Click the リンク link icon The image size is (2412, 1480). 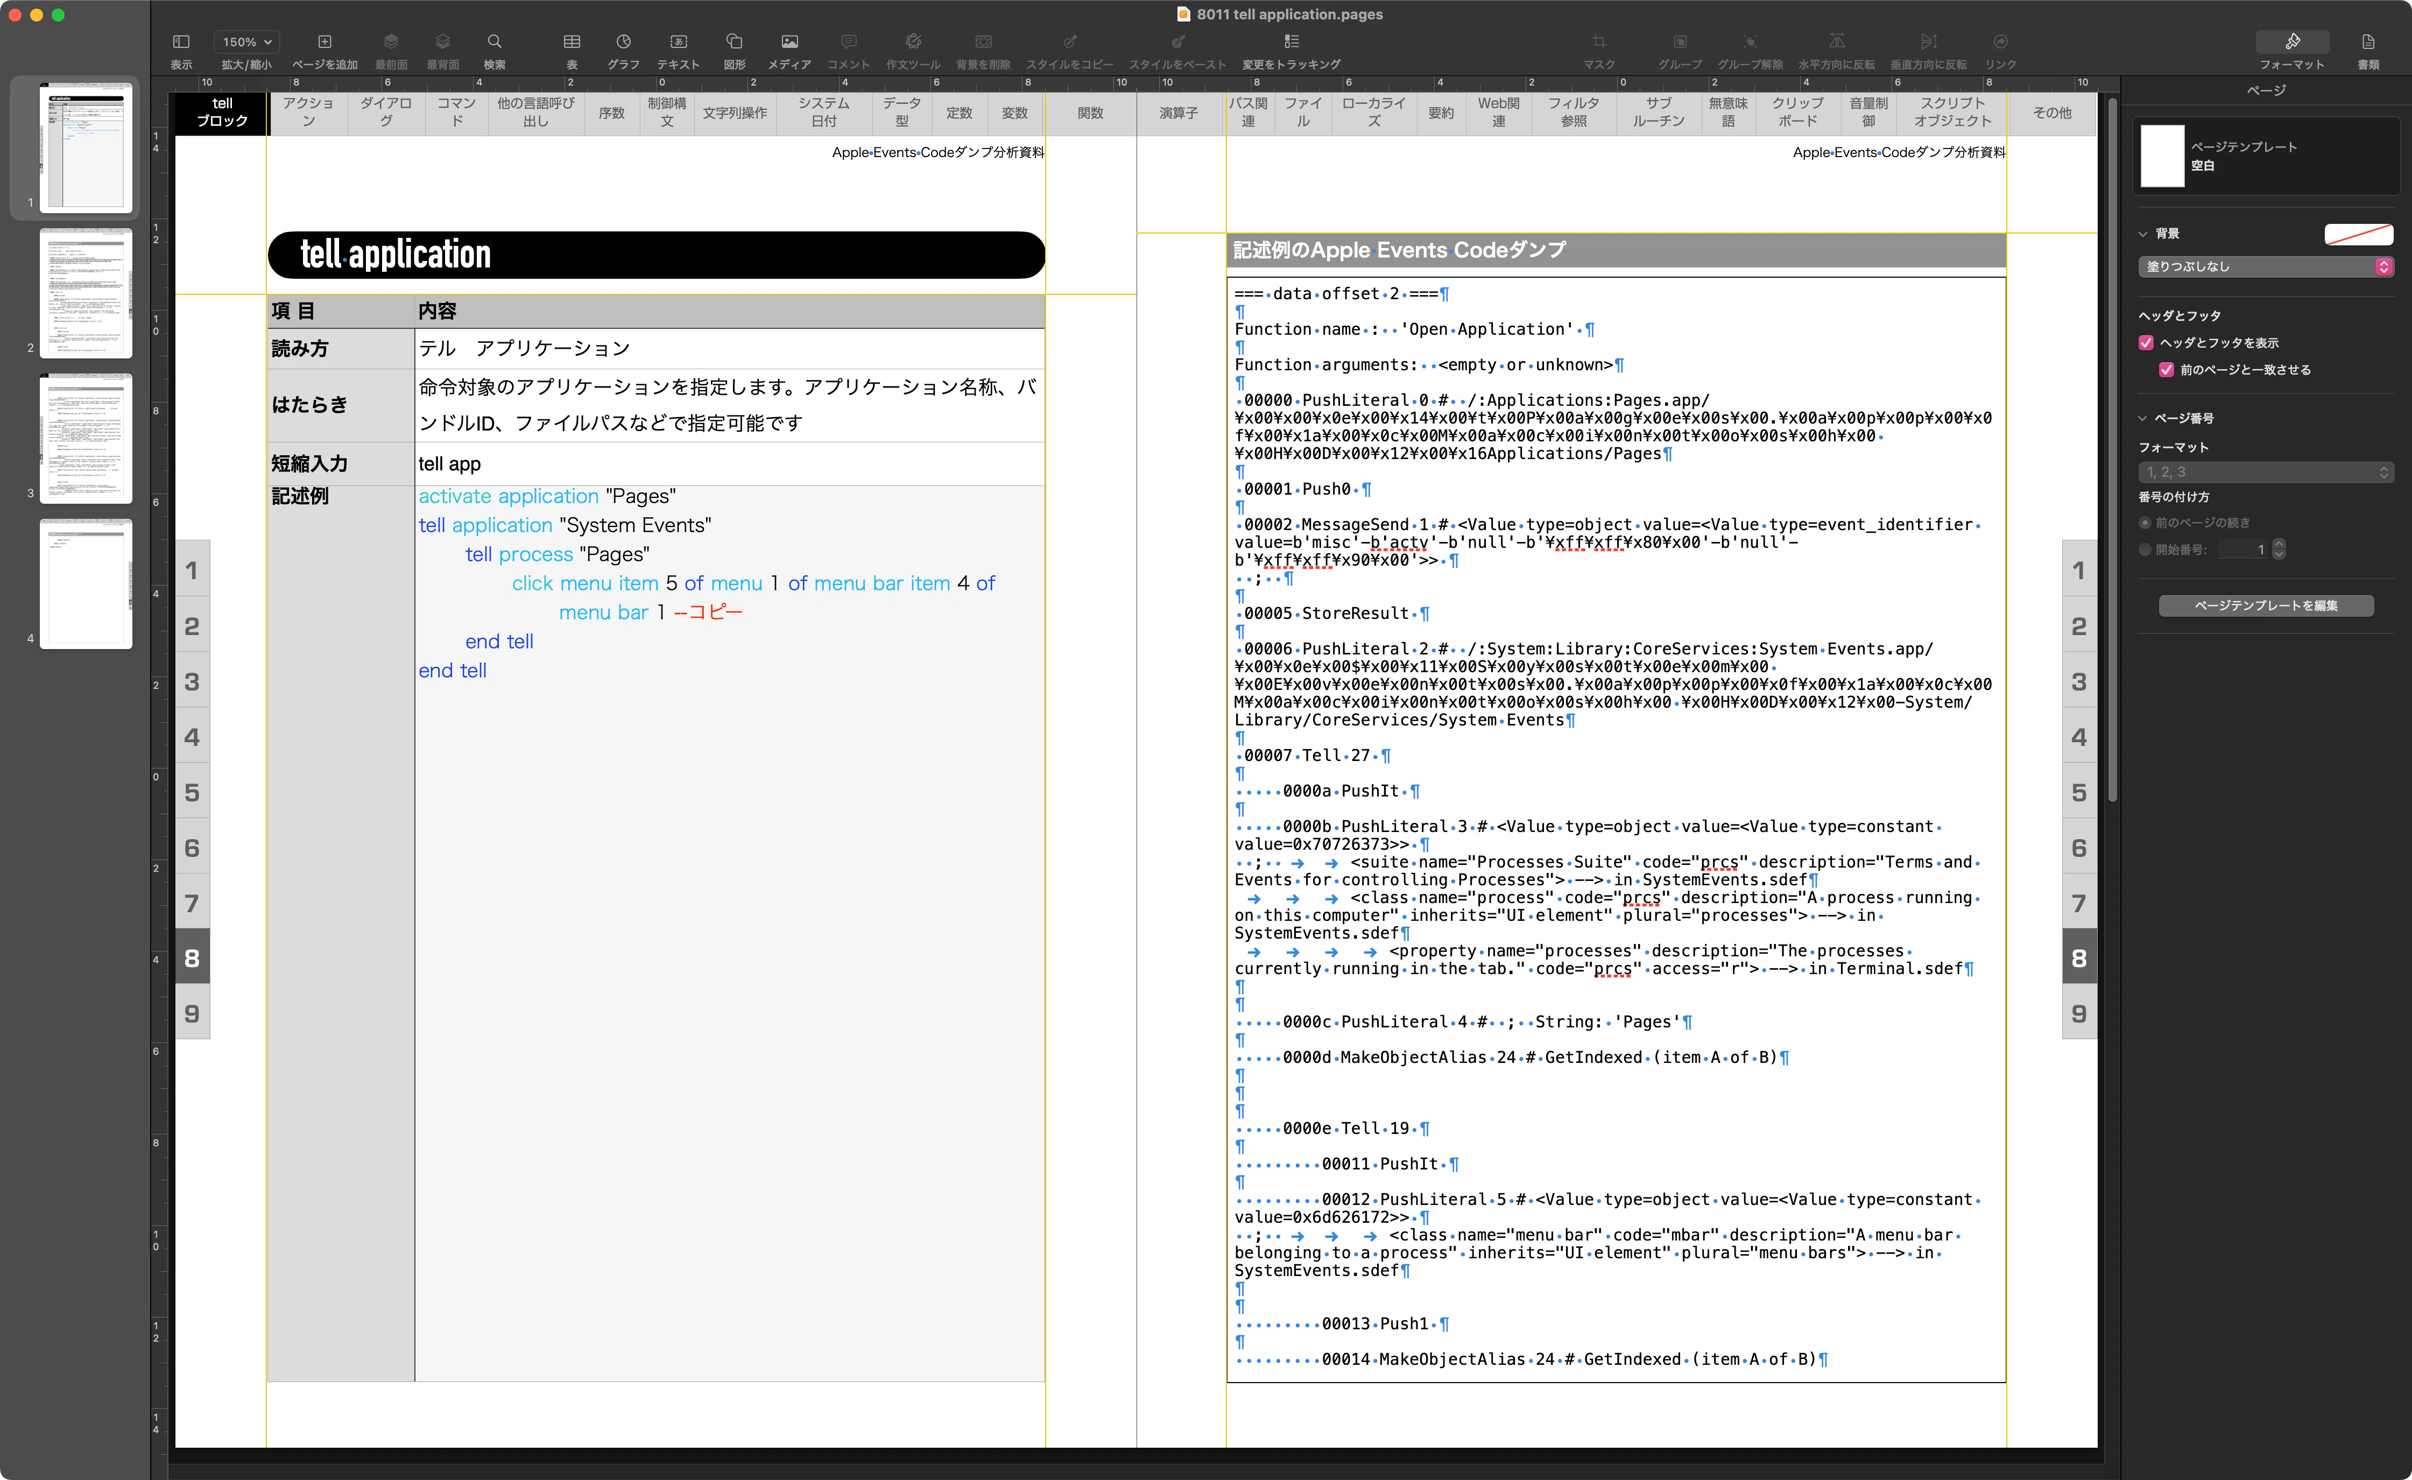(2000, 42)
